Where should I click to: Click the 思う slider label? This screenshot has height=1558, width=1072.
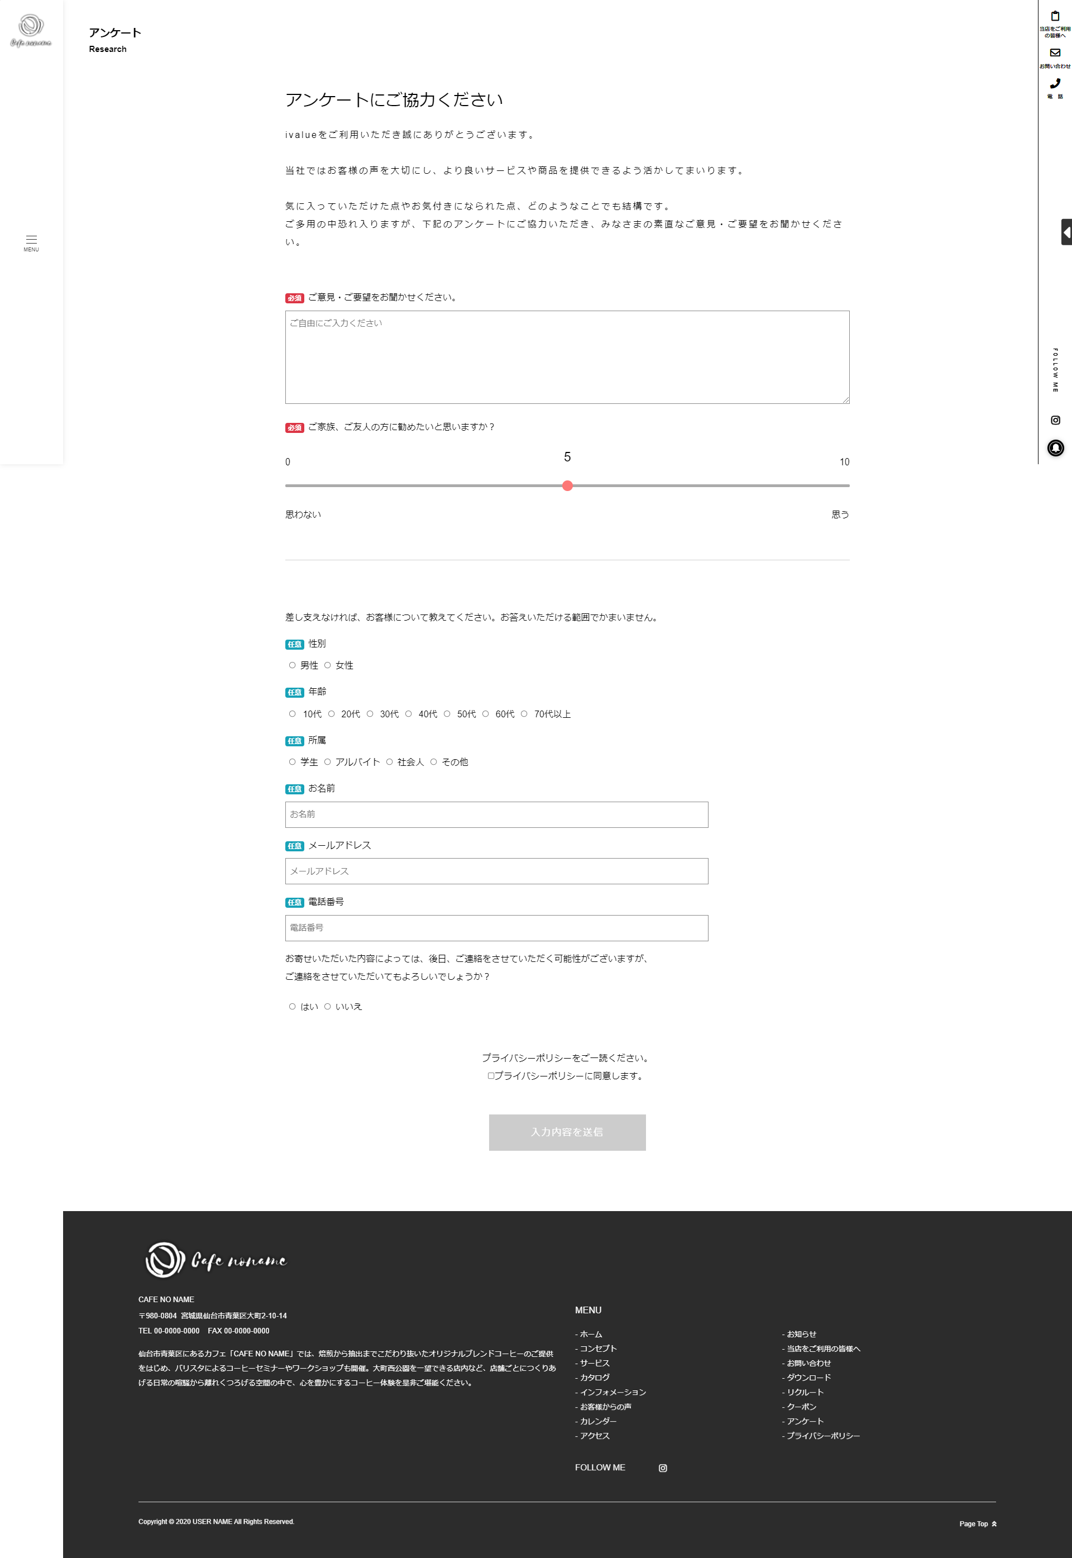(x=840, y=514)
